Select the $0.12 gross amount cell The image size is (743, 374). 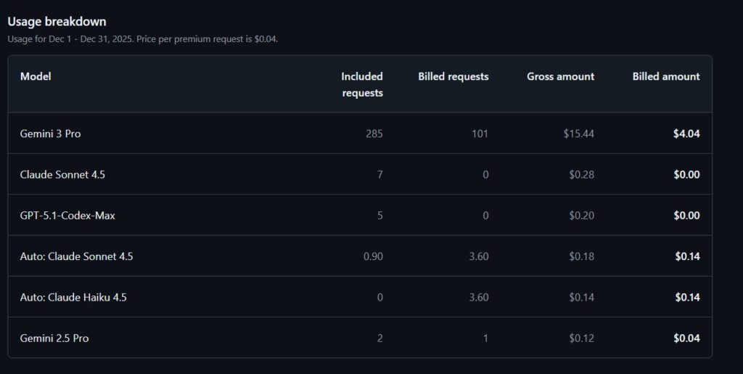click(x=581, y=338)
